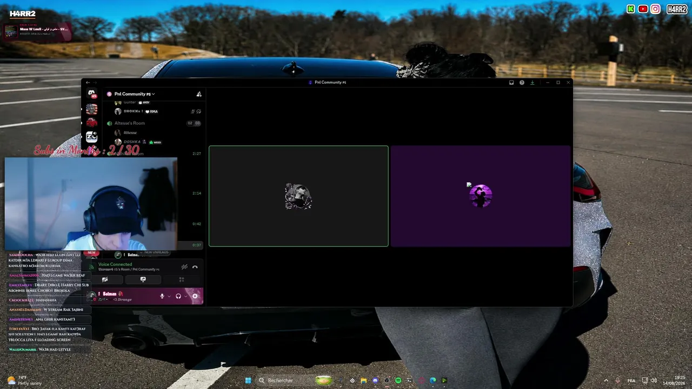692x389 pixels.
Task: Open Spotify from the taskbar
Action: [398, 380]
